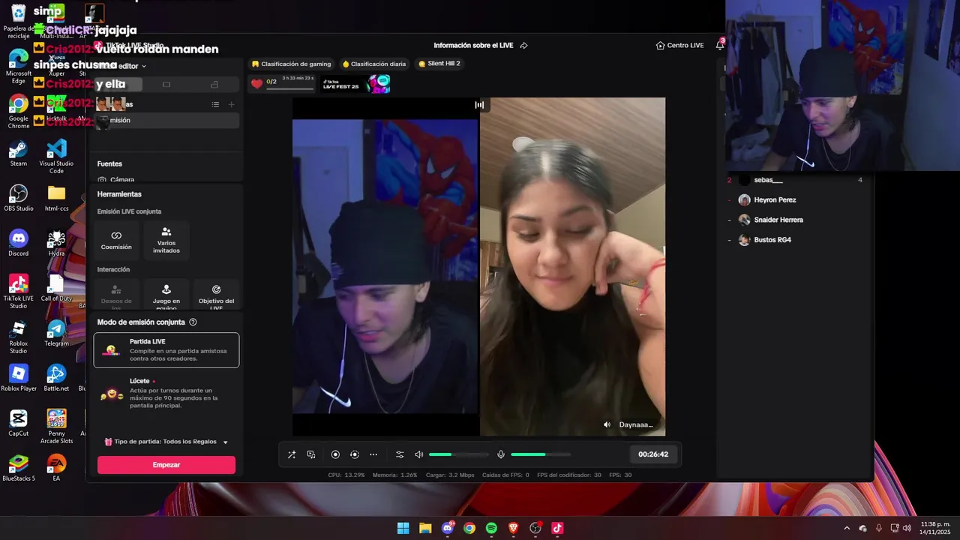Open help icon next to Modo de emisión conjunta
The image size is (960, 540).
click(x=193, y=322)
